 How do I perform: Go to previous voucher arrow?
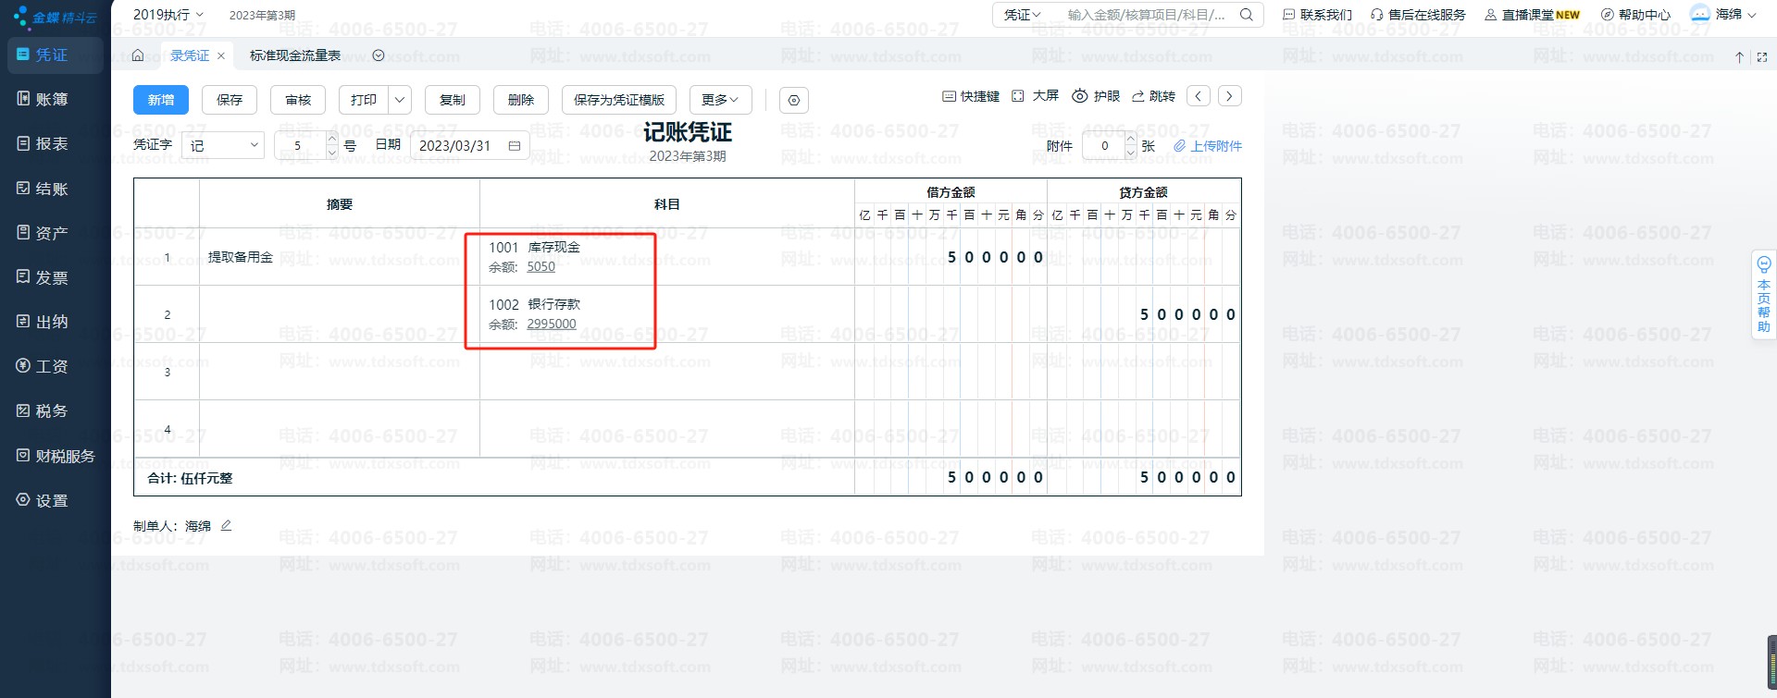coord(1199,96)
